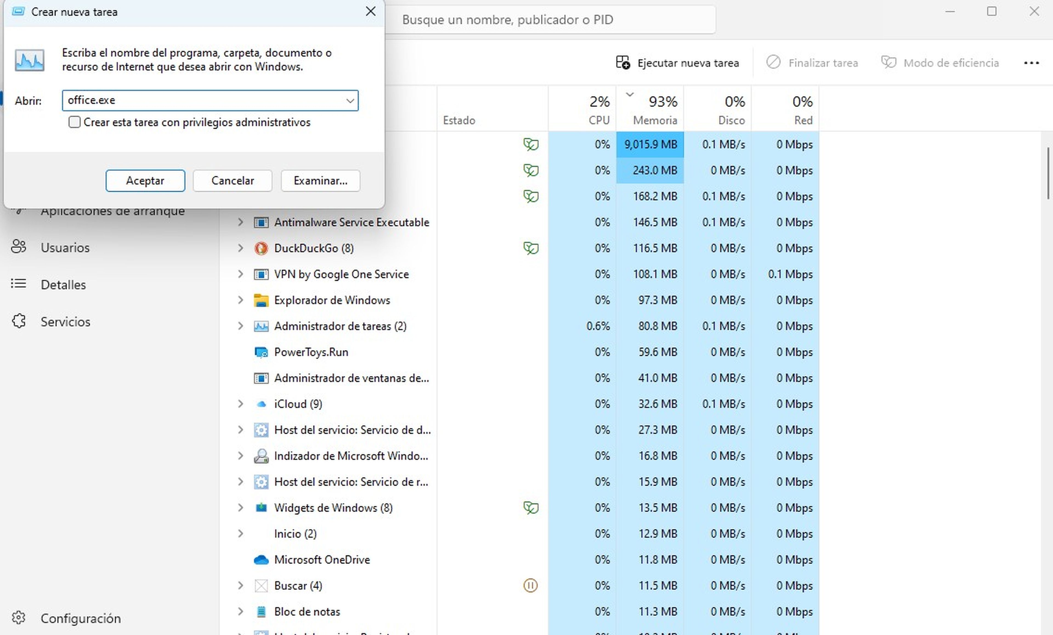Sort by the Estado column header
Screen dimensions: 1053x635
pyautogui.click(x=493, y=109)
